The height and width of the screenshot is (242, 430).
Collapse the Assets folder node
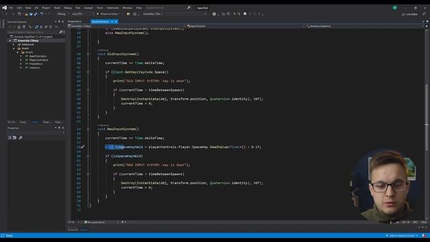pyautogui.click(x=13, y=48)
